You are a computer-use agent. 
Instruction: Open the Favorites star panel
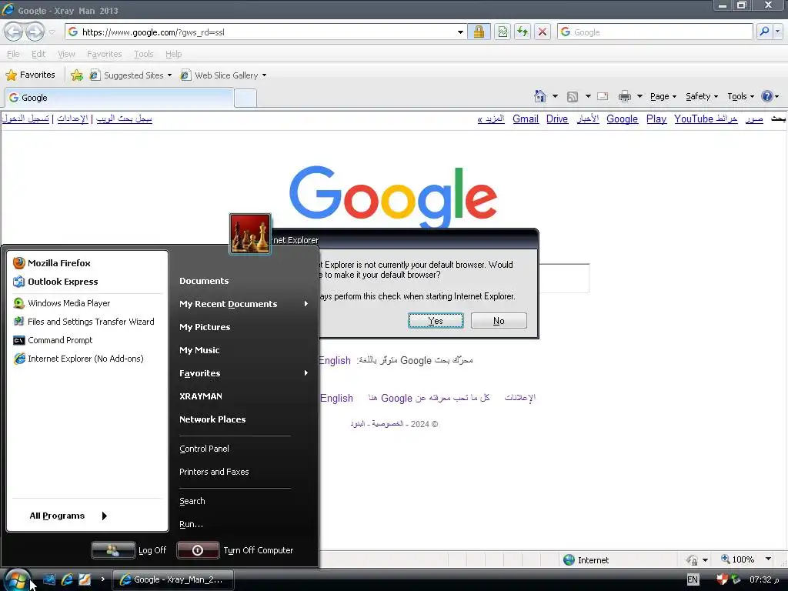pyautogui.click(x=30, y=75)
